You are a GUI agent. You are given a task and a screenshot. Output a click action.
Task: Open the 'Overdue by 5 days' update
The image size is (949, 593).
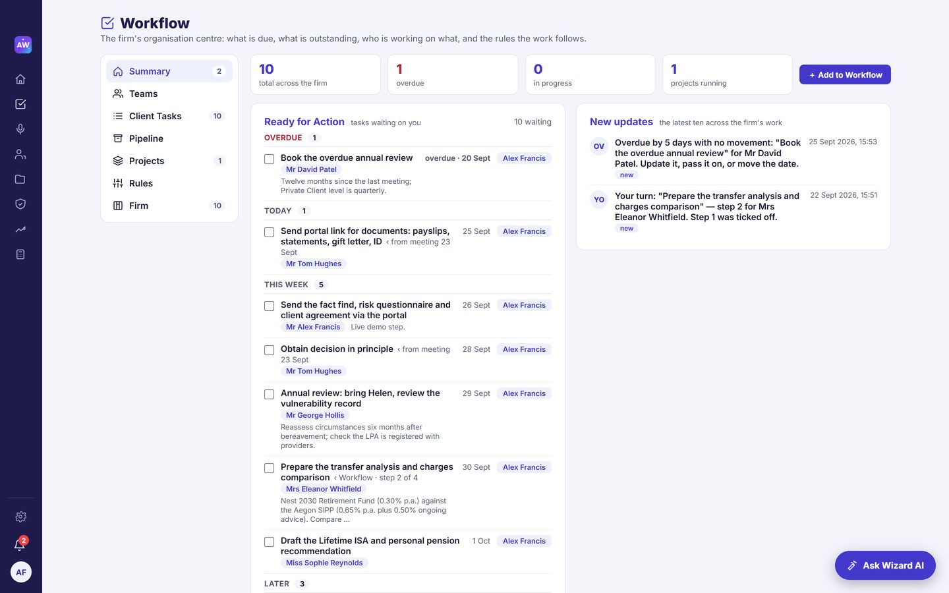(x=733, y=158)
